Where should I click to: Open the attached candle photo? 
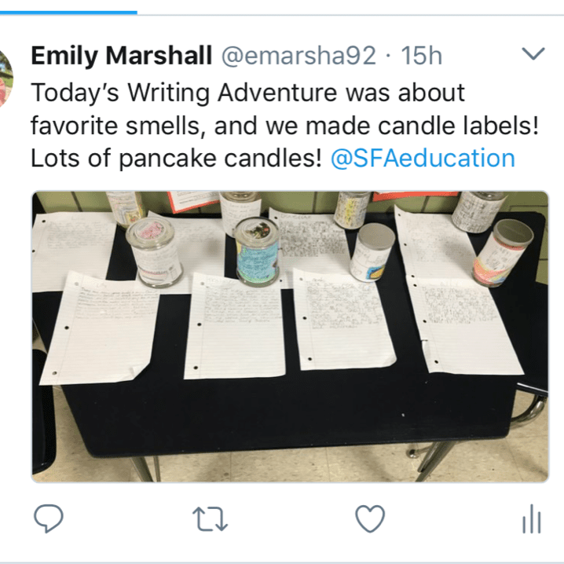[x=290, y=337]
